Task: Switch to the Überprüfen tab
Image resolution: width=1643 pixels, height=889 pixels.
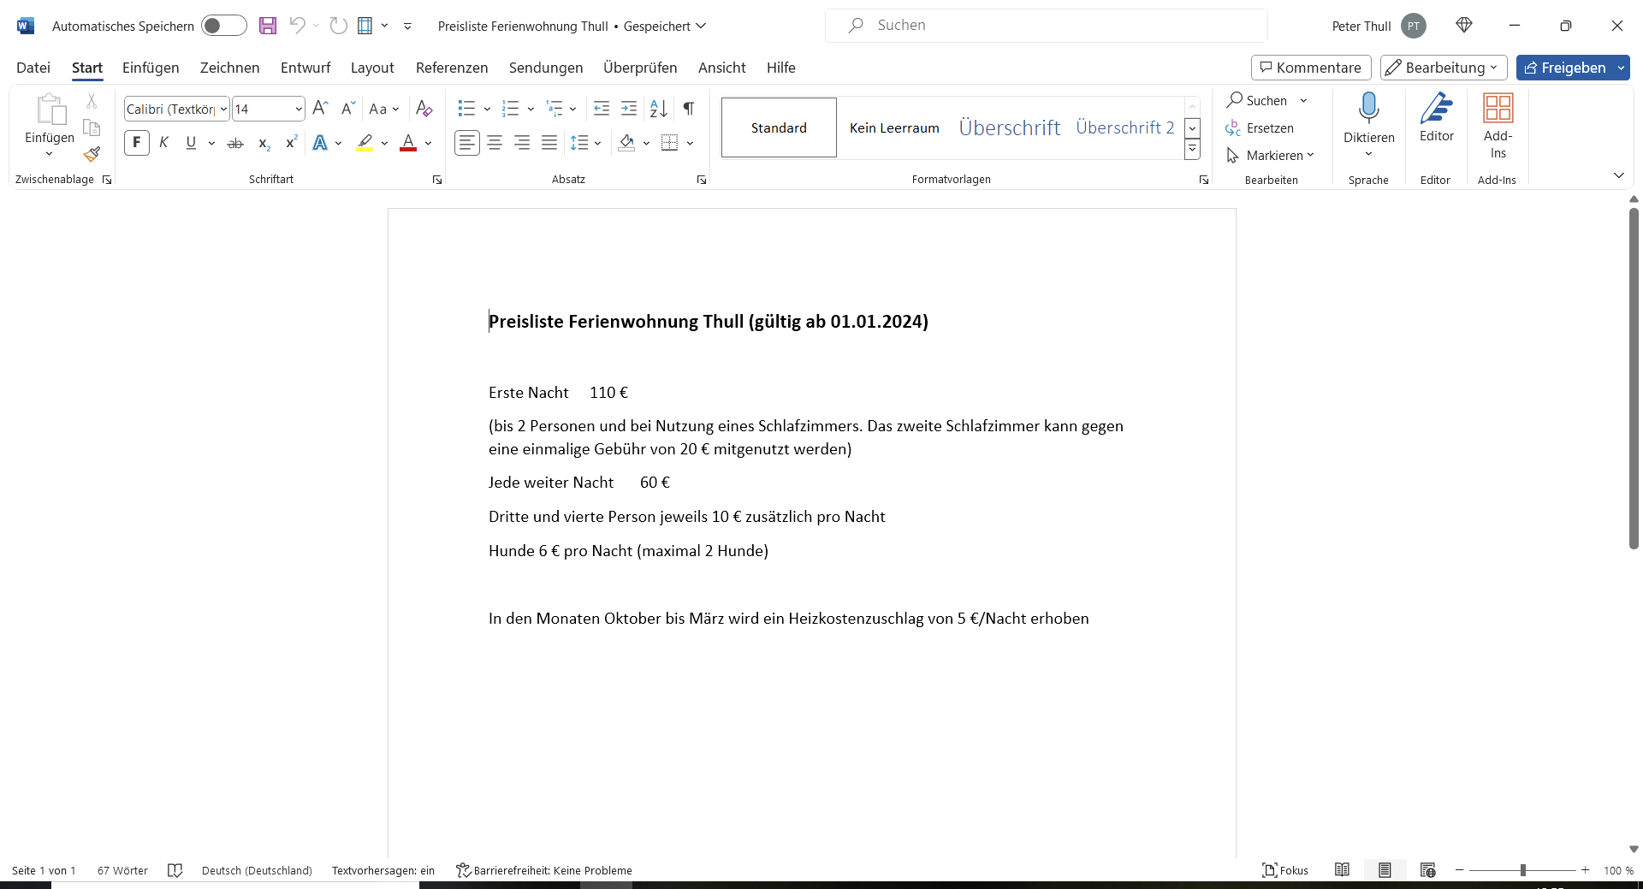Action: [640, 68]
